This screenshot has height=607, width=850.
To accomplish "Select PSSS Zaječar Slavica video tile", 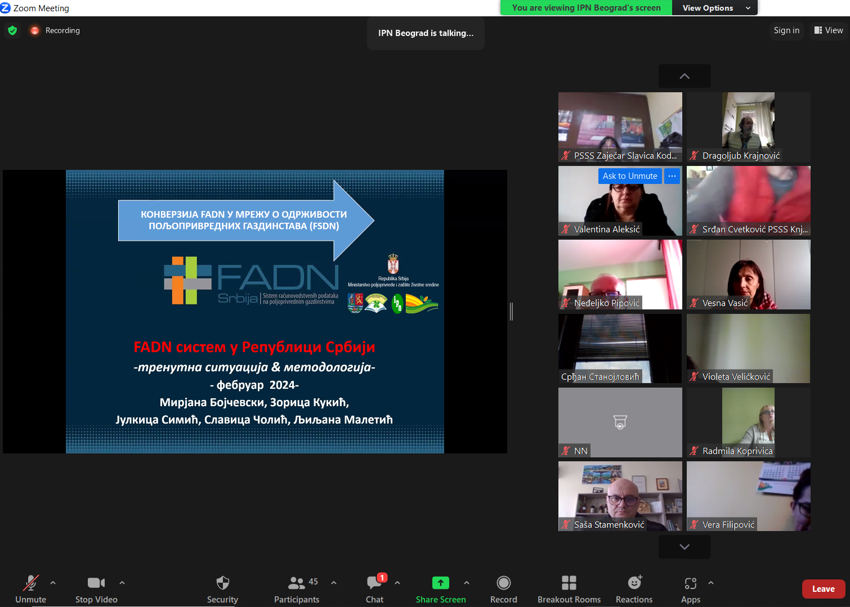I will (620, 127).
